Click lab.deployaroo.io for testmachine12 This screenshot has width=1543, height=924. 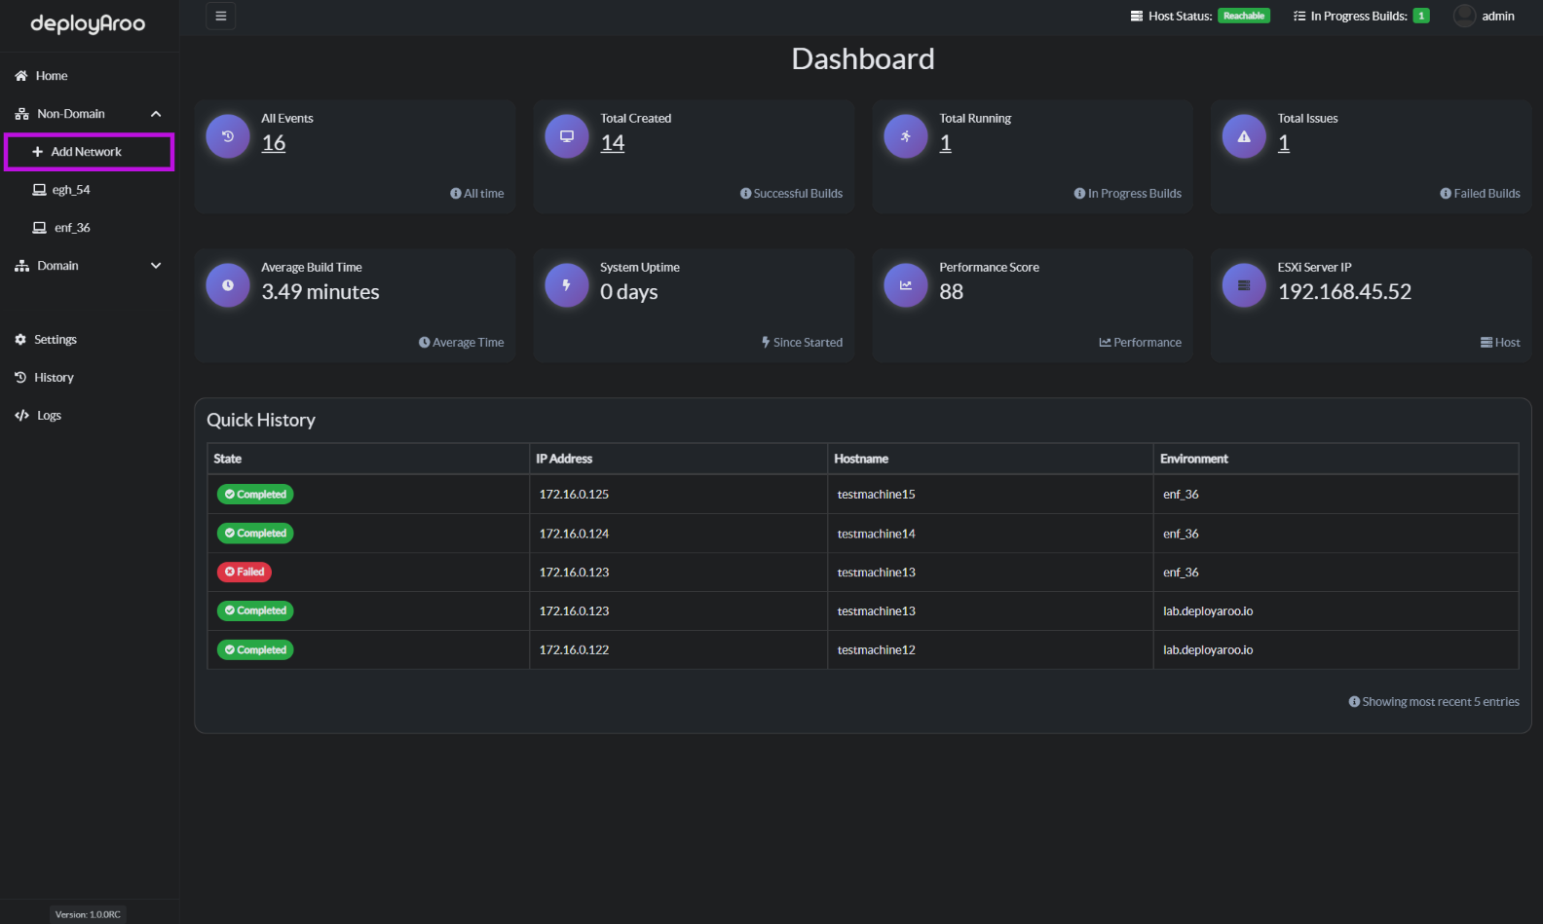(x=1208, y=650)
